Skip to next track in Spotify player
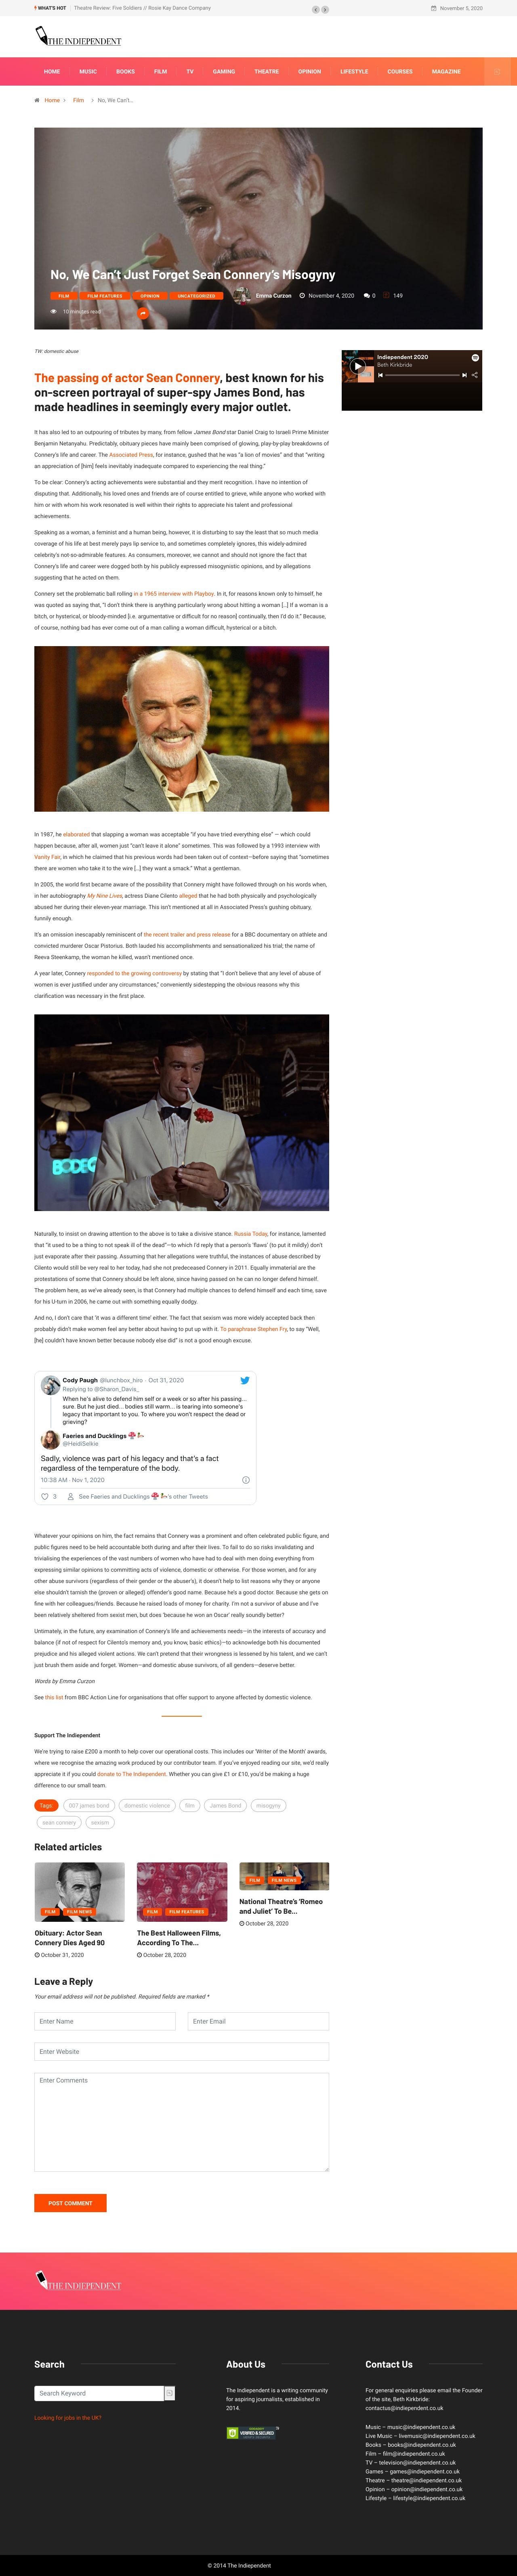 464,375
